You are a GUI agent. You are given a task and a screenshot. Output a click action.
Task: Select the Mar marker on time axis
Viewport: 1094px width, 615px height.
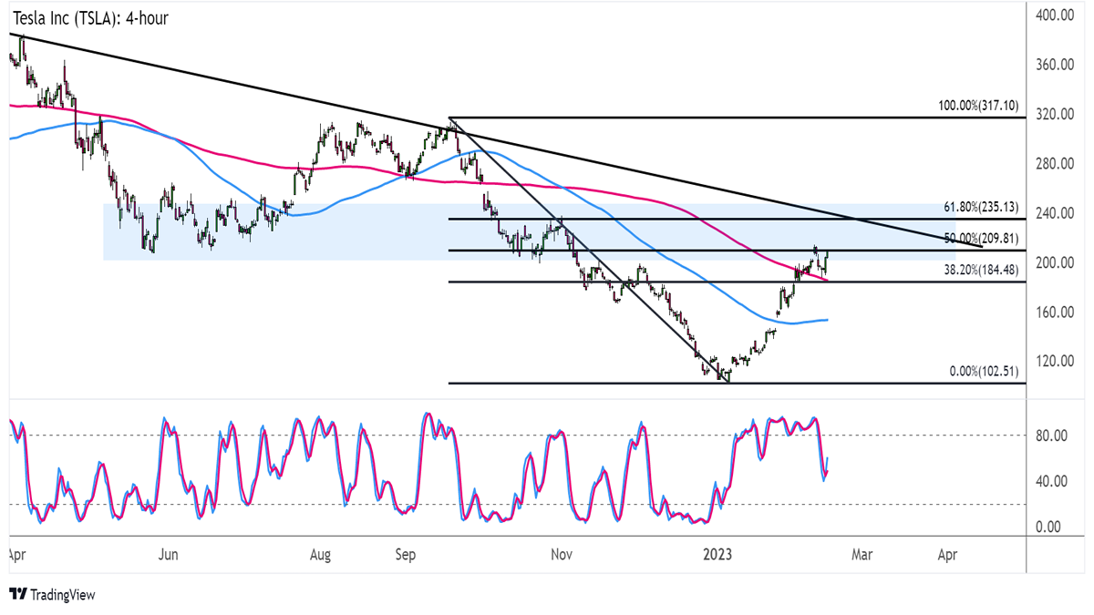(x=862, y=553)
